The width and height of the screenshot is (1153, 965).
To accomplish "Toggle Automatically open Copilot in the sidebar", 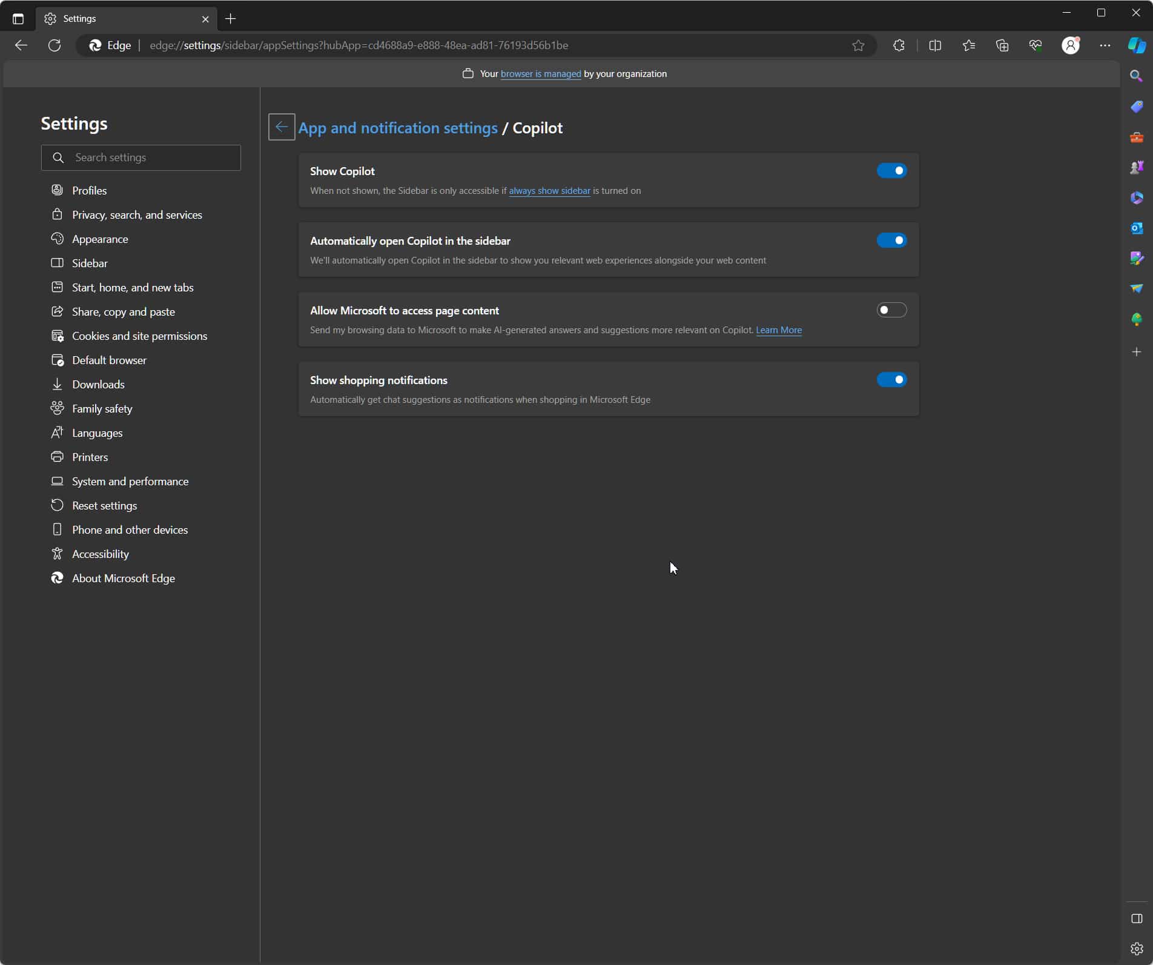I will tap(891, 240).
